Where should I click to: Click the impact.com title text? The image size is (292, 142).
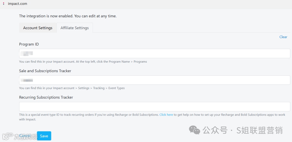[x=18, y=4]
